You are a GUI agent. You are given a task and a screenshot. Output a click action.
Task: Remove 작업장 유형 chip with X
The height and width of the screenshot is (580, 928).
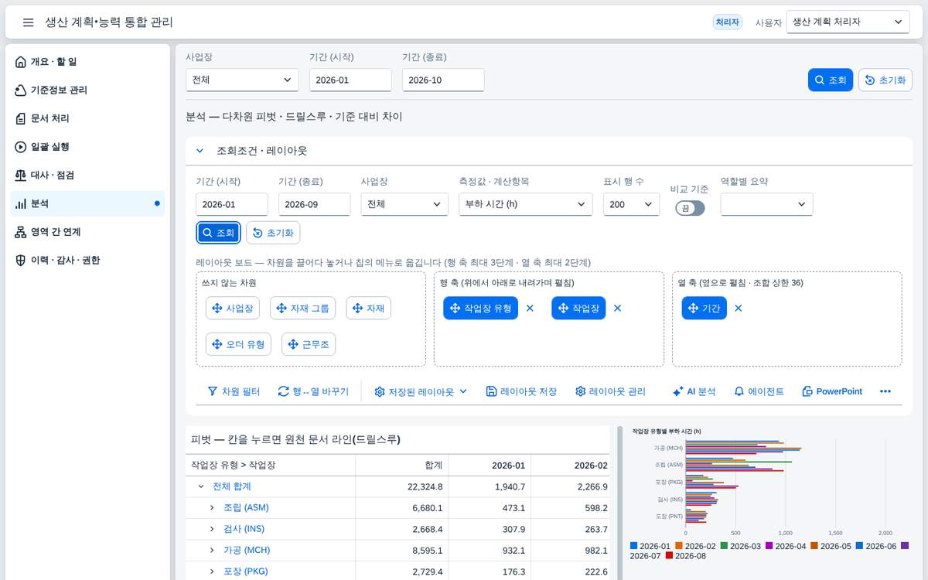pyautogui.click(x=530, y=308)
